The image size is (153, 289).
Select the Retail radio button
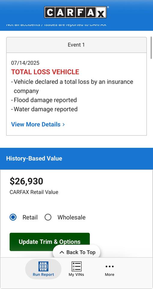coord(13,217)
